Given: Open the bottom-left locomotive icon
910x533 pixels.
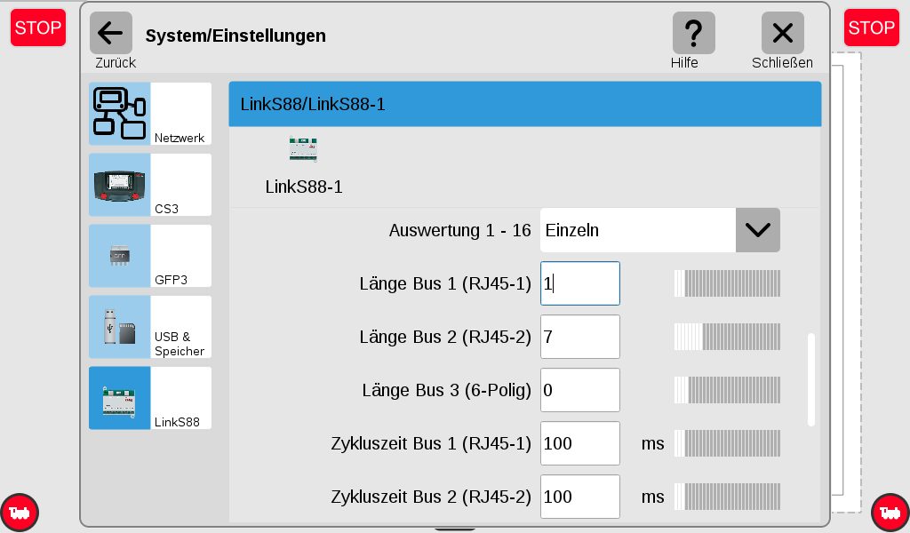Looking at the screenshot, I should point(20,513).
